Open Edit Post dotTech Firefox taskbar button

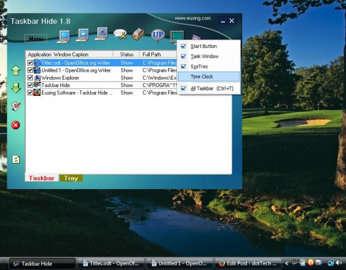tap(248, 263)
